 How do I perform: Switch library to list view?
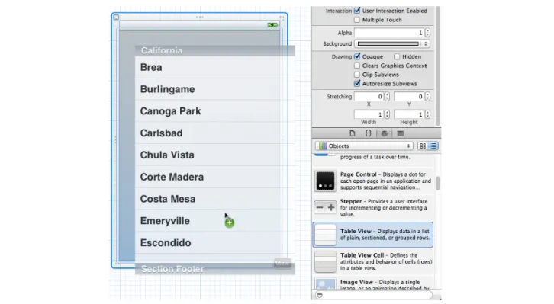pos(433,146)
